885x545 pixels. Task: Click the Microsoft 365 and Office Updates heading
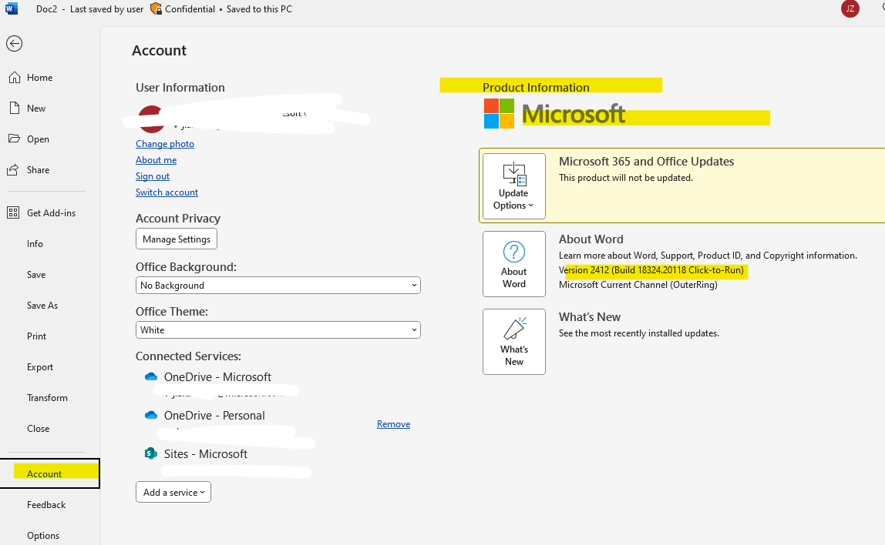[646, 161]
